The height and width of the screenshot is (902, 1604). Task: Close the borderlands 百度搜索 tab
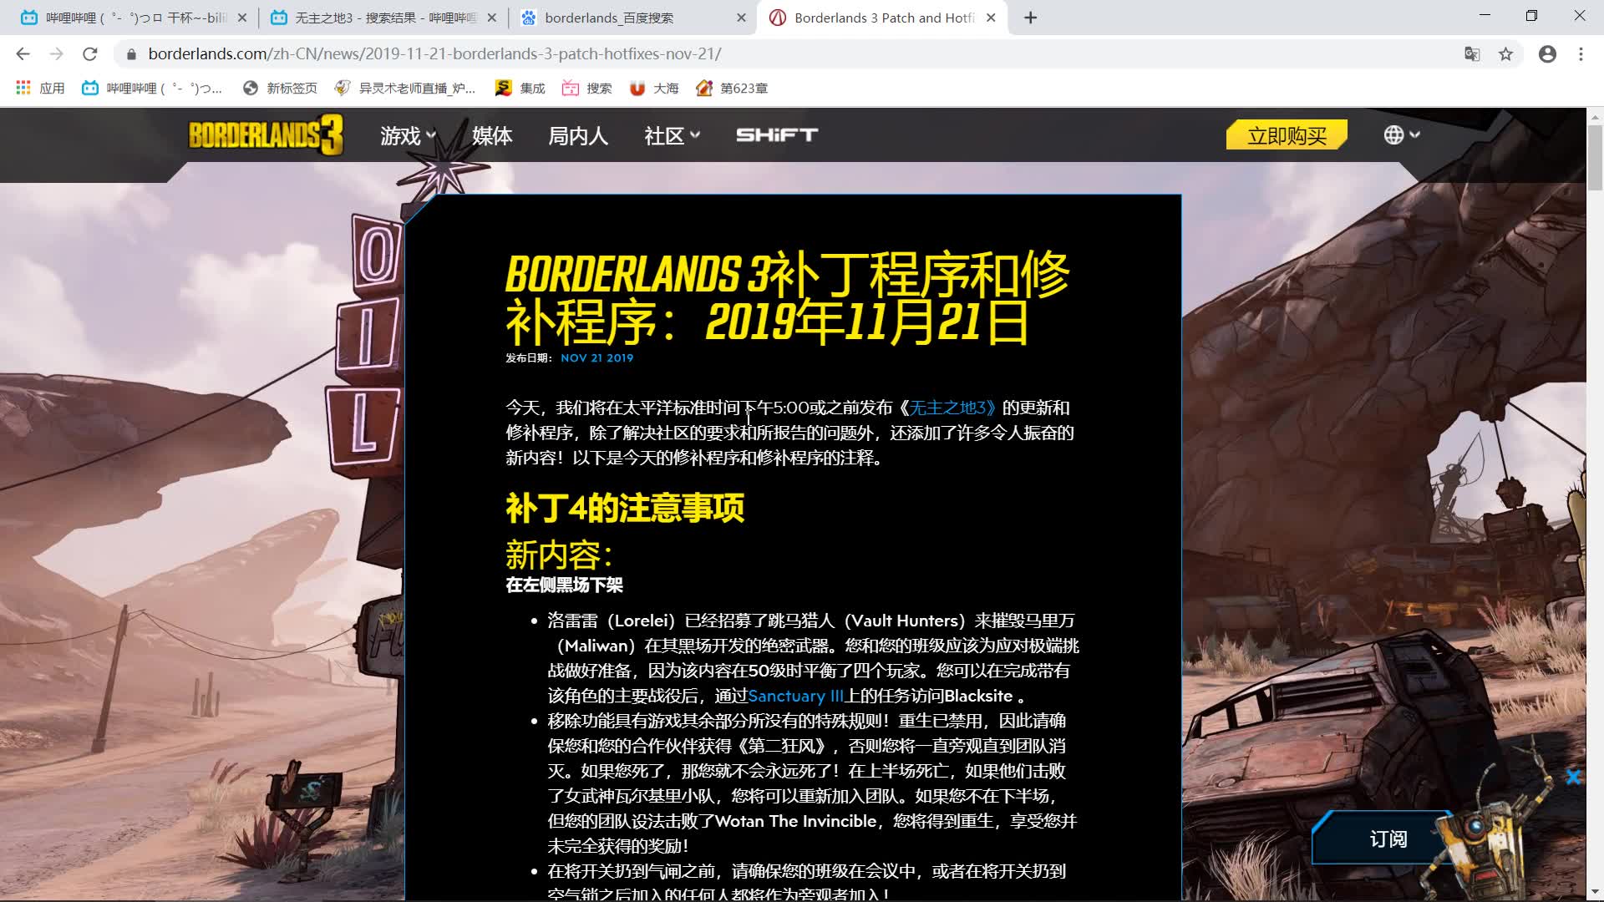pos(741,18)
